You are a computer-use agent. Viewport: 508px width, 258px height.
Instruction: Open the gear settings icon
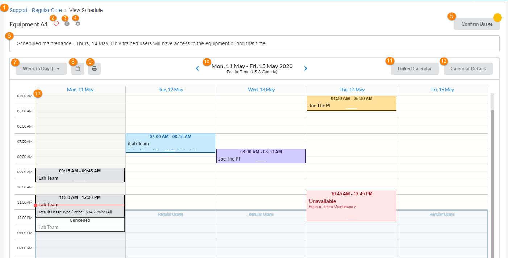point(78,24)
